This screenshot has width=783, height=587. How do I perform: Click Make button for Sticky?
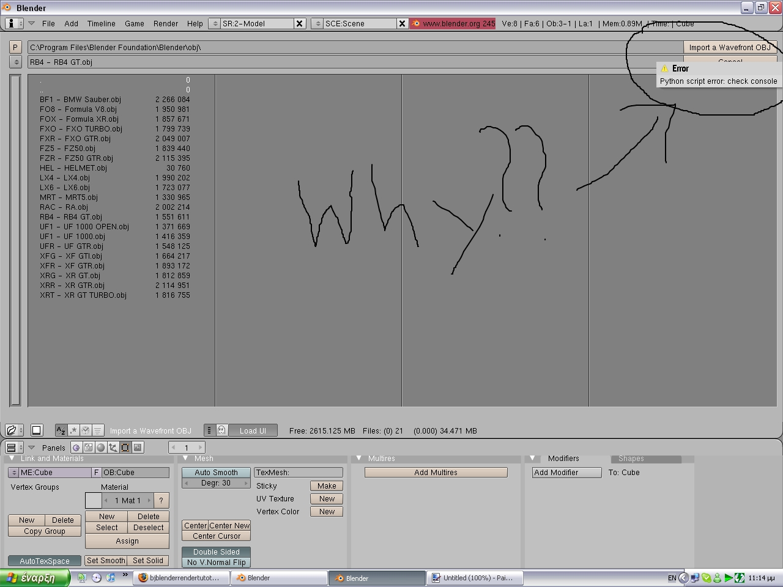click(x=327, y=486)
